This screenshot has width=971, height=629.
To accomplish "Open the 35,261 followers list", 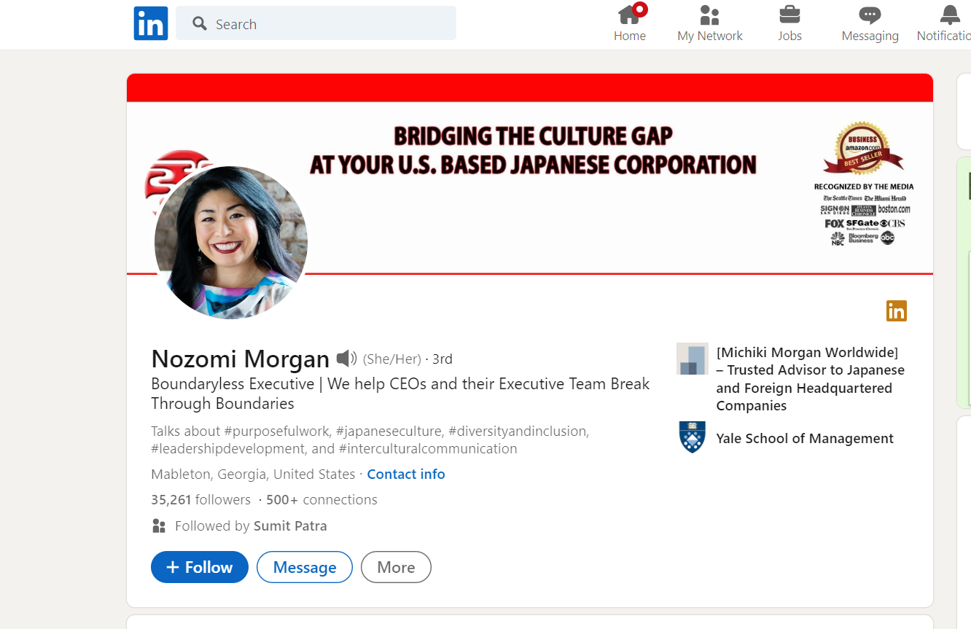I will pos(201,499).
